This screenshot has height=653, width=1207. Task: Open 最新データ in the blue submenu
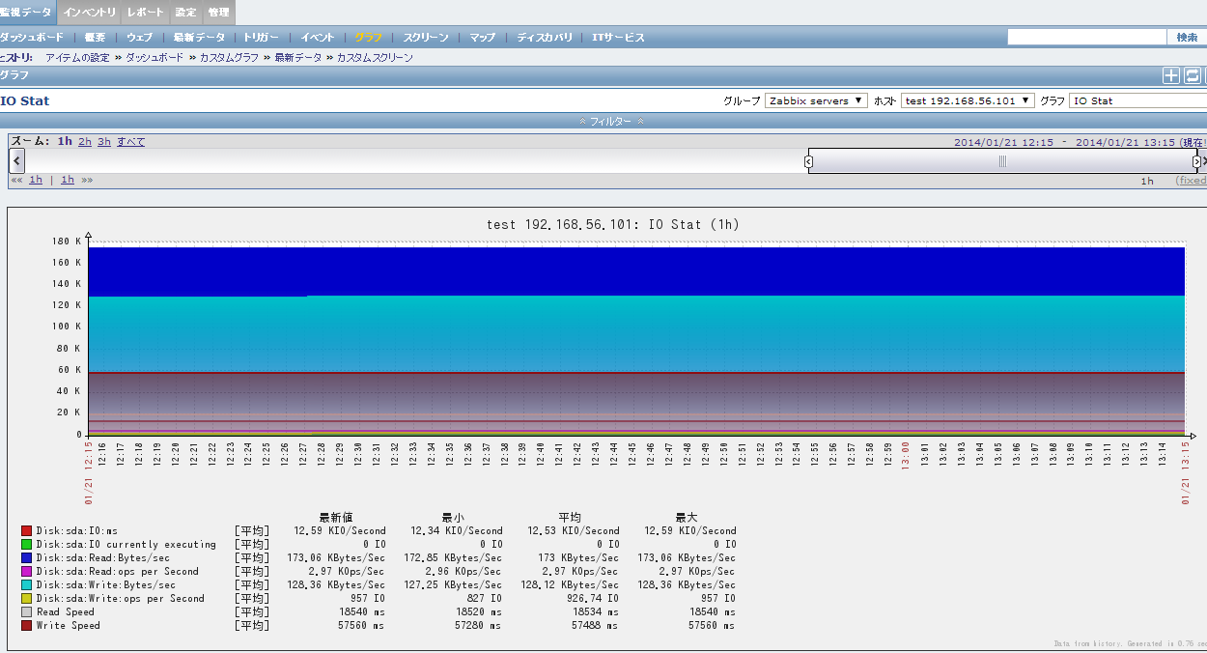[199, 37]
